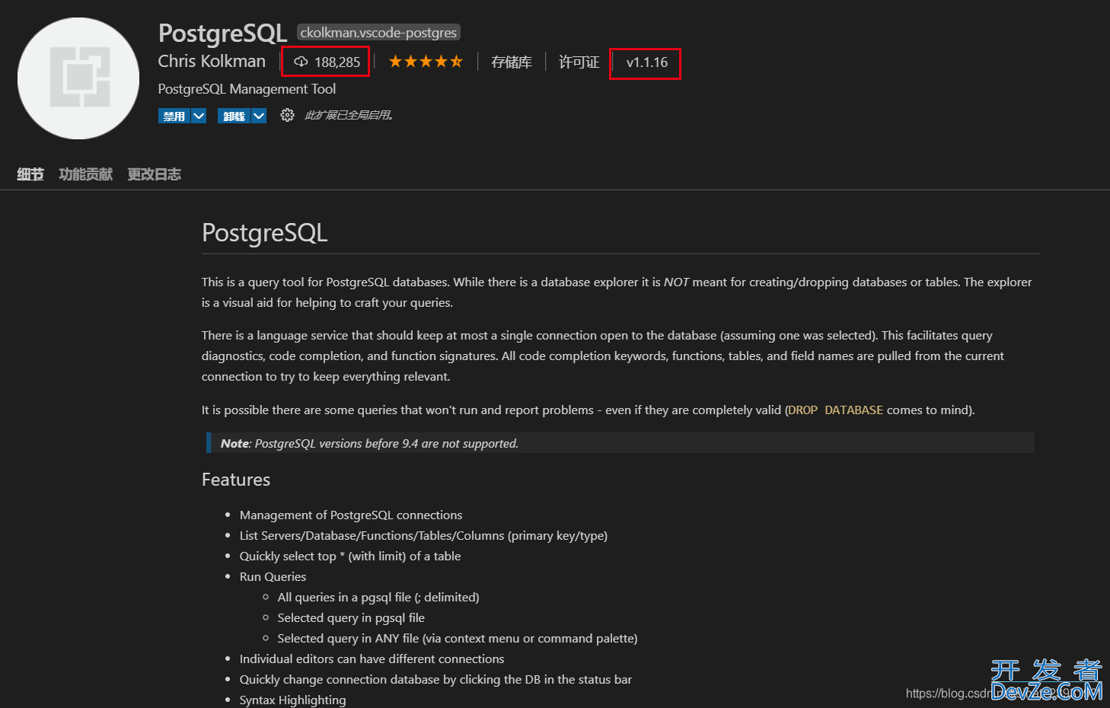Click the List Servers/Database/Functions bullet
1110x708 pixels.
(x=423, y=535)
